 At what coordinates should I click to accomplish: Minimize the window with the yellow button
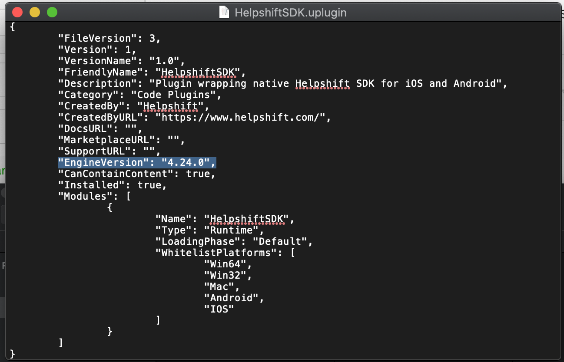tap(34, 12)
